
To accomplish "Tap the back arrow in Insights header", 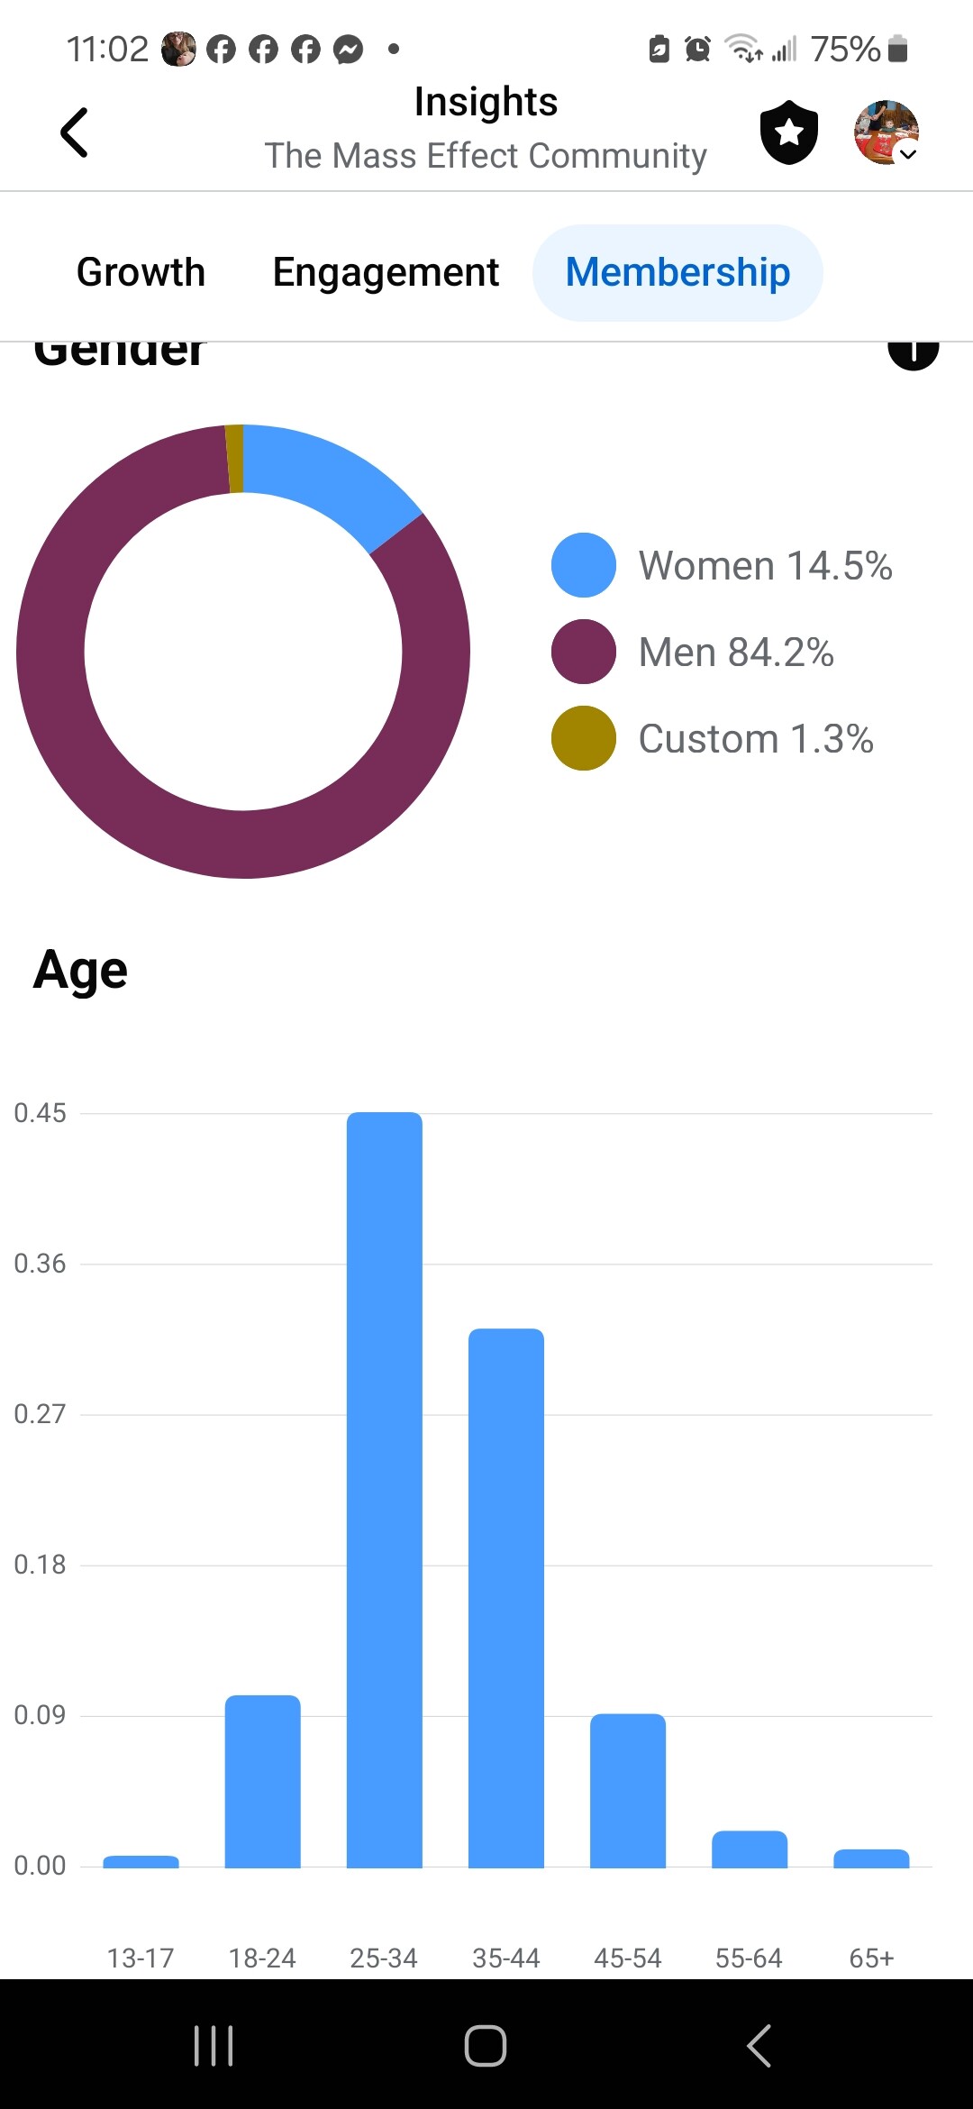I will click(74, 132).
